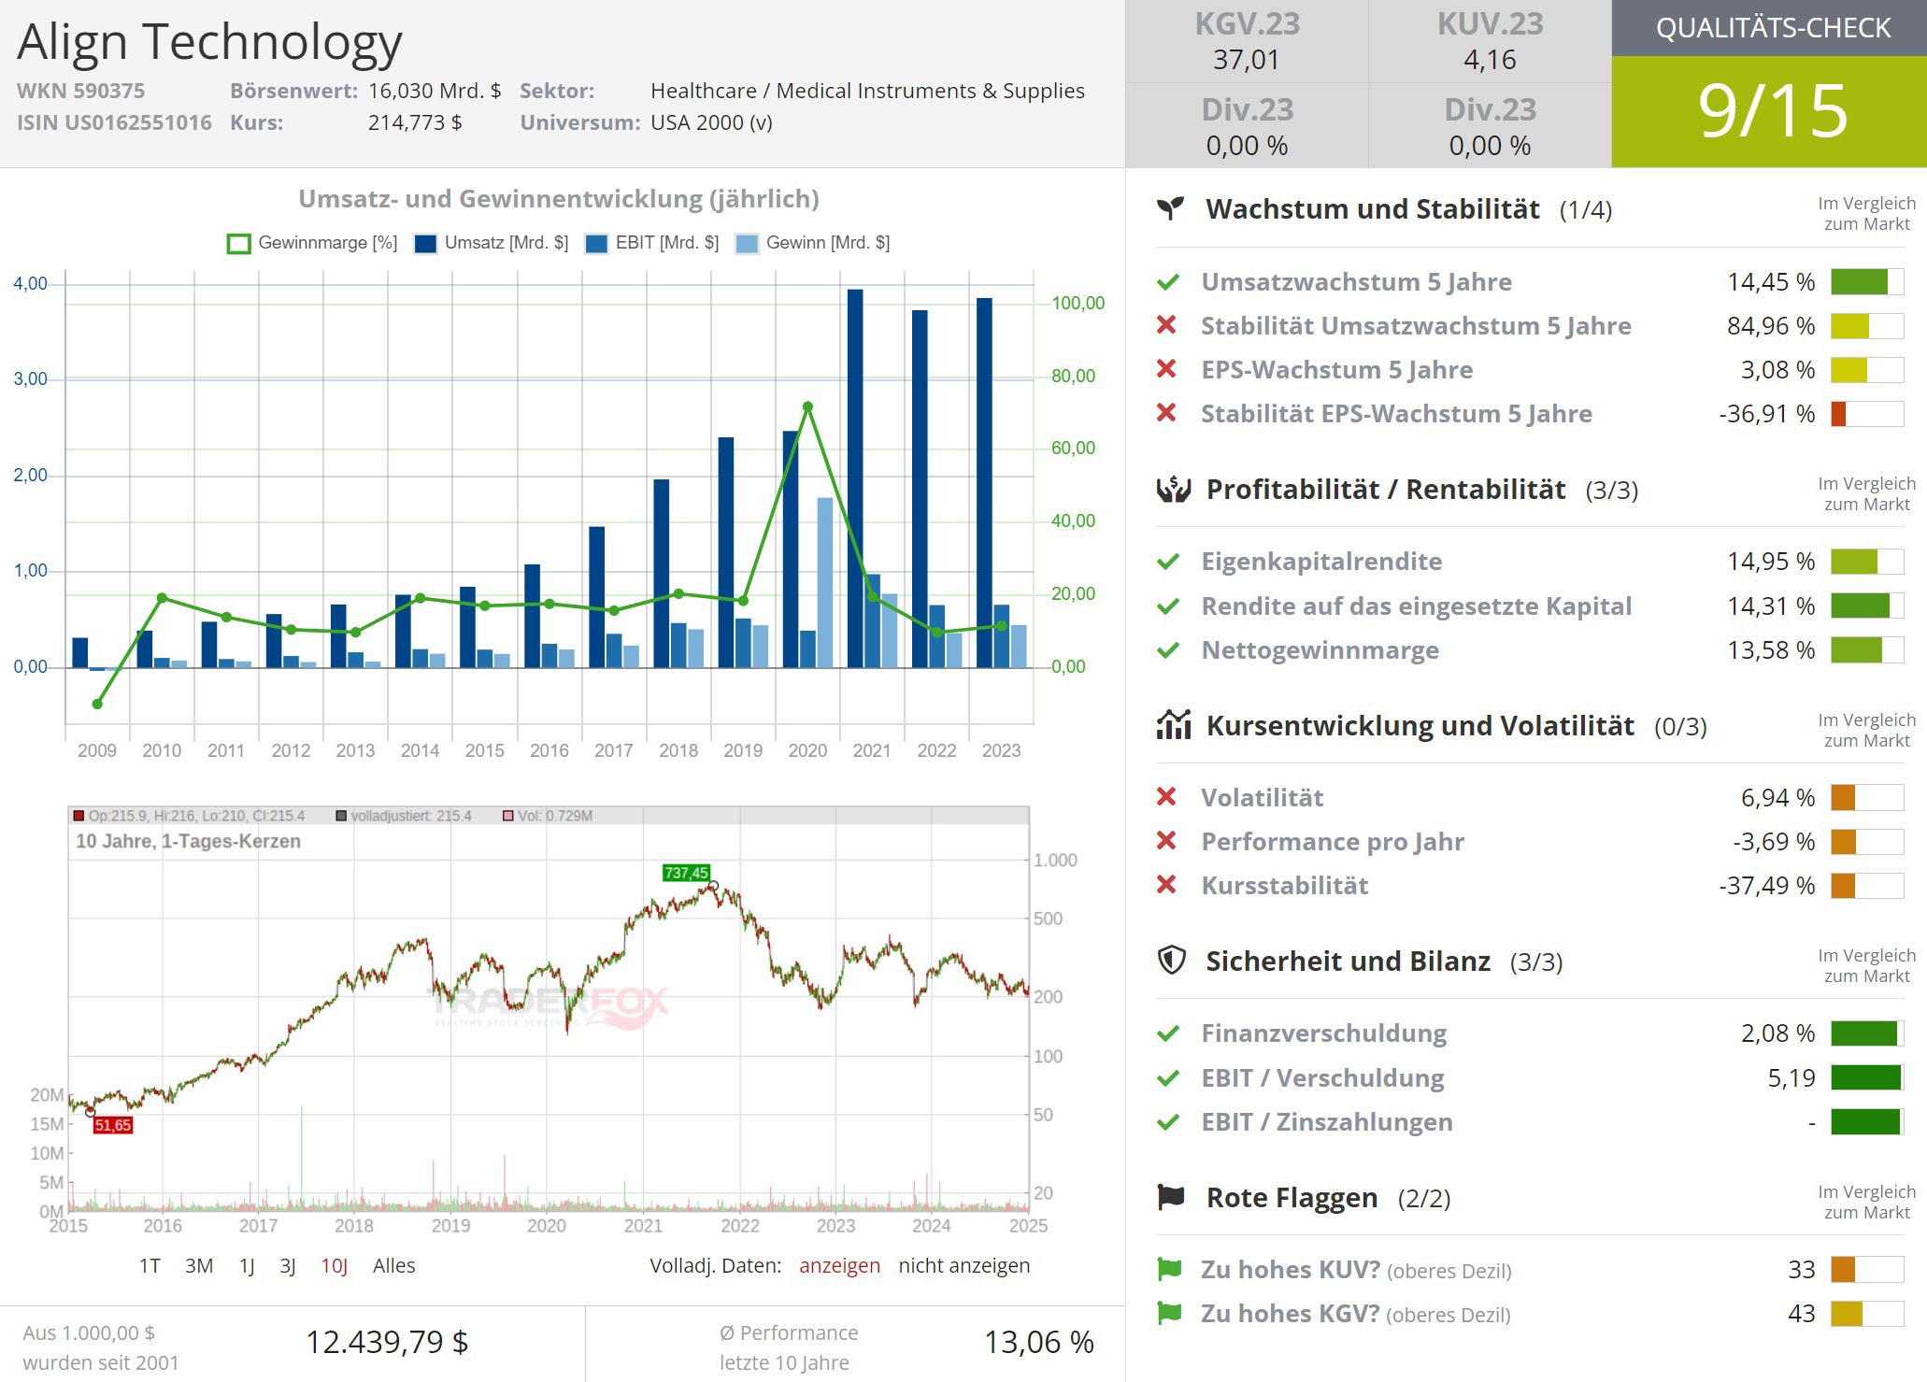Image resolution: width=1927 pixels, height=1382 pixels.
Task: Click green check next to EBIT / Zinszahlungen
Action: click(x=1167, y=1122)
